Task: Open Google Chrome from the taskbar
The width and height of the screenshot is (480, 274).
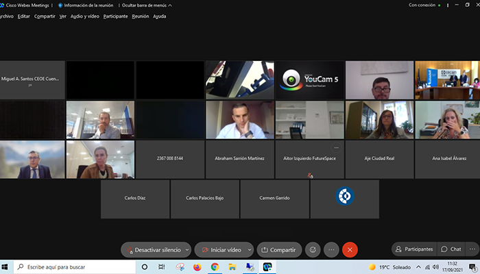Action: coord(215,267)
